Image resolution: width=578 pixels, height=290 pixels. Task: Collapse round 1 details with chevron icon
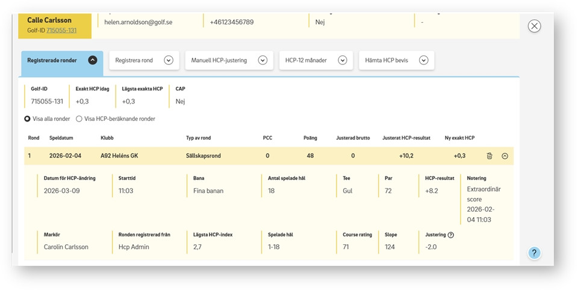(505, 156)
